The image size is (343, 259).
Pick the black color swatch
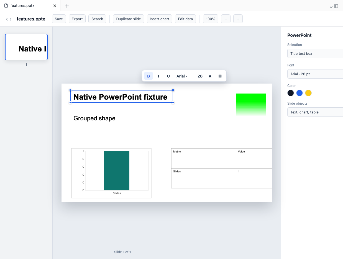[x=291, y=93]
